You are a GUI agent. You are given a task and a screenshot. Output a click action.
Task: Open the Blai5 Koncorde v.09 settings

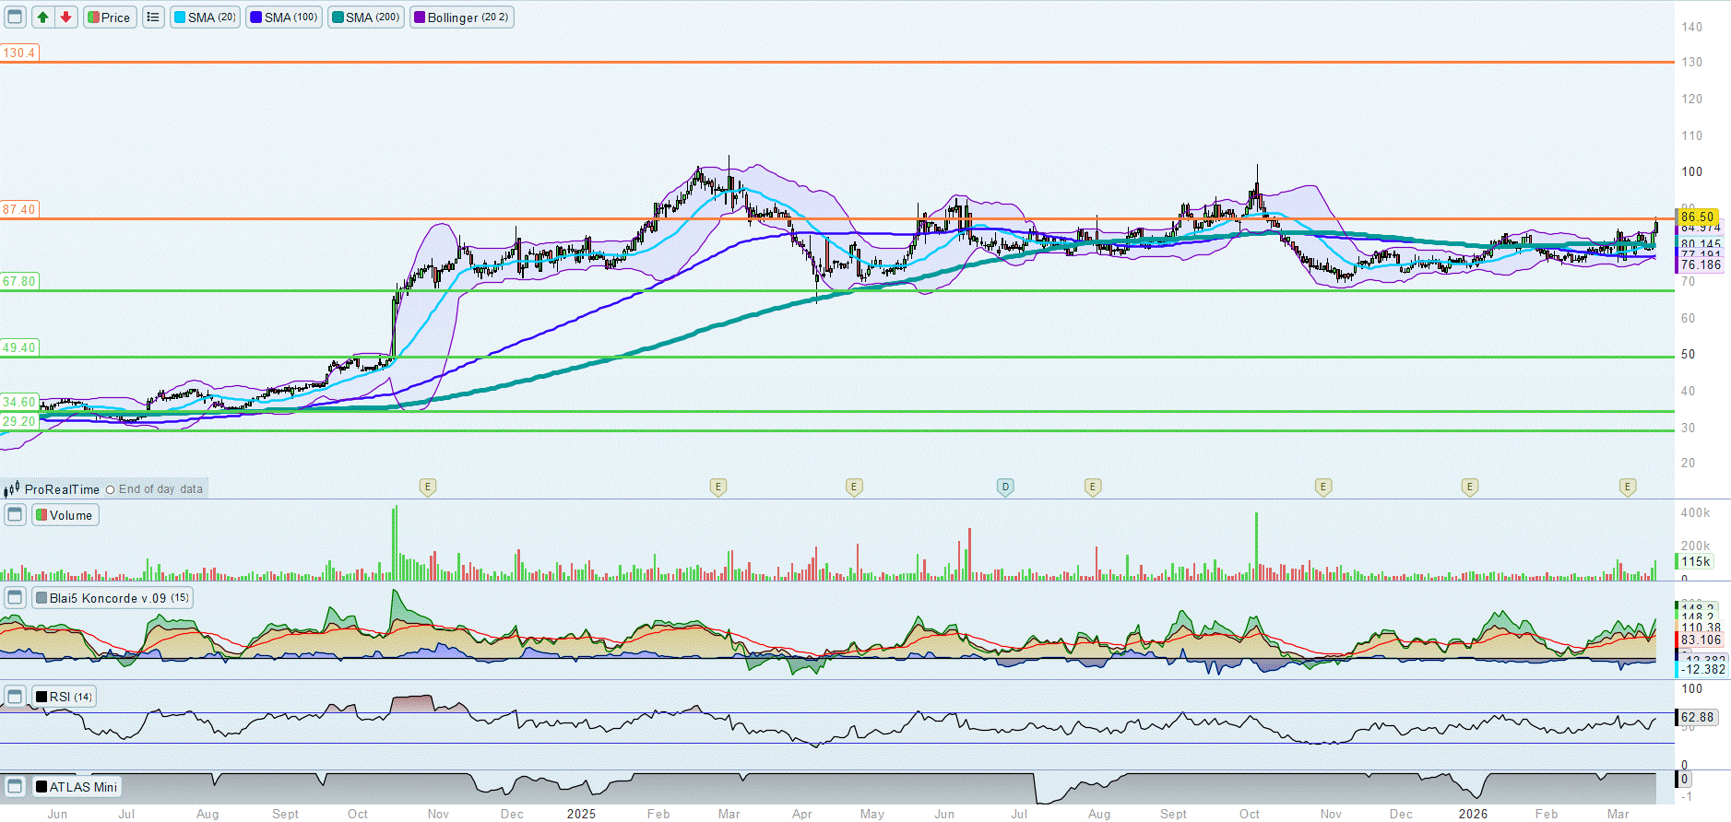pos(113,598)
